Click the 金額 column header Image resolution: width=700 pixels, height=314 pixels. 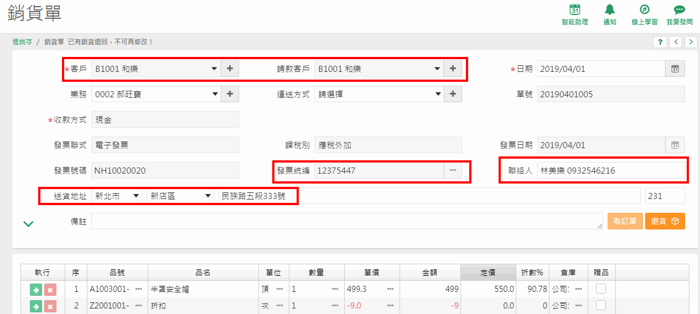click(x=430, y=273)
